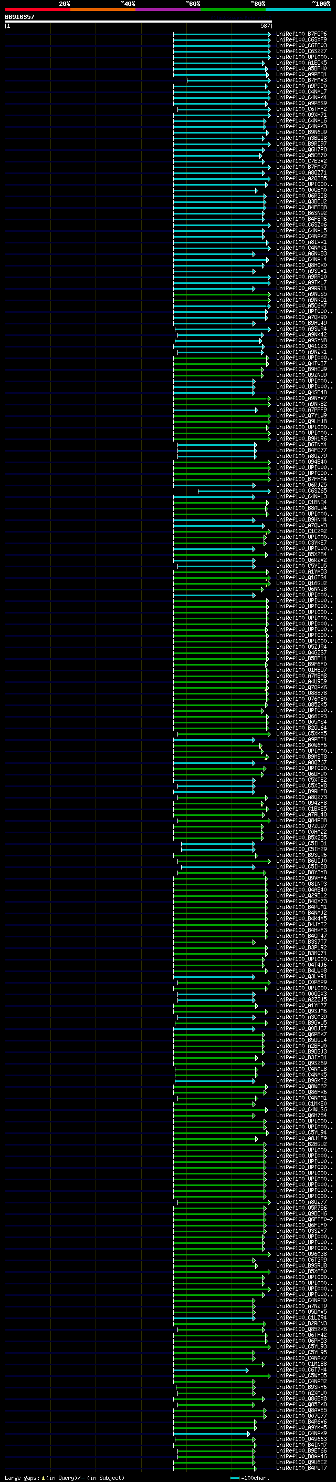Select label UniRef100_B9MST8
336x1482 pixels.
coord(301,757)
